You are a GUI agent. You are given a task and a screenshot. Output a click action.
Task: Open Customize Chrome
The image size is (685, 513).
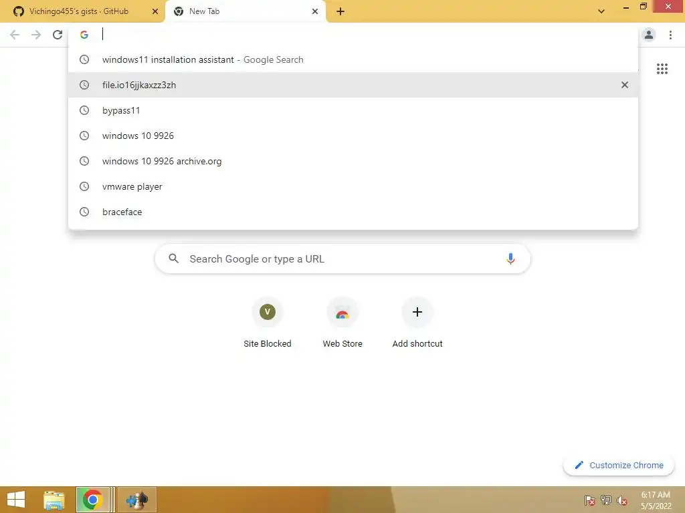(x=619, y=466)
